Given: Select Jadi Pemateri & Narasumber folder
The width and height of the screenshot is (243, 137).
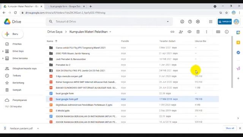Looking at the screenshot, I should click(133, 59).
